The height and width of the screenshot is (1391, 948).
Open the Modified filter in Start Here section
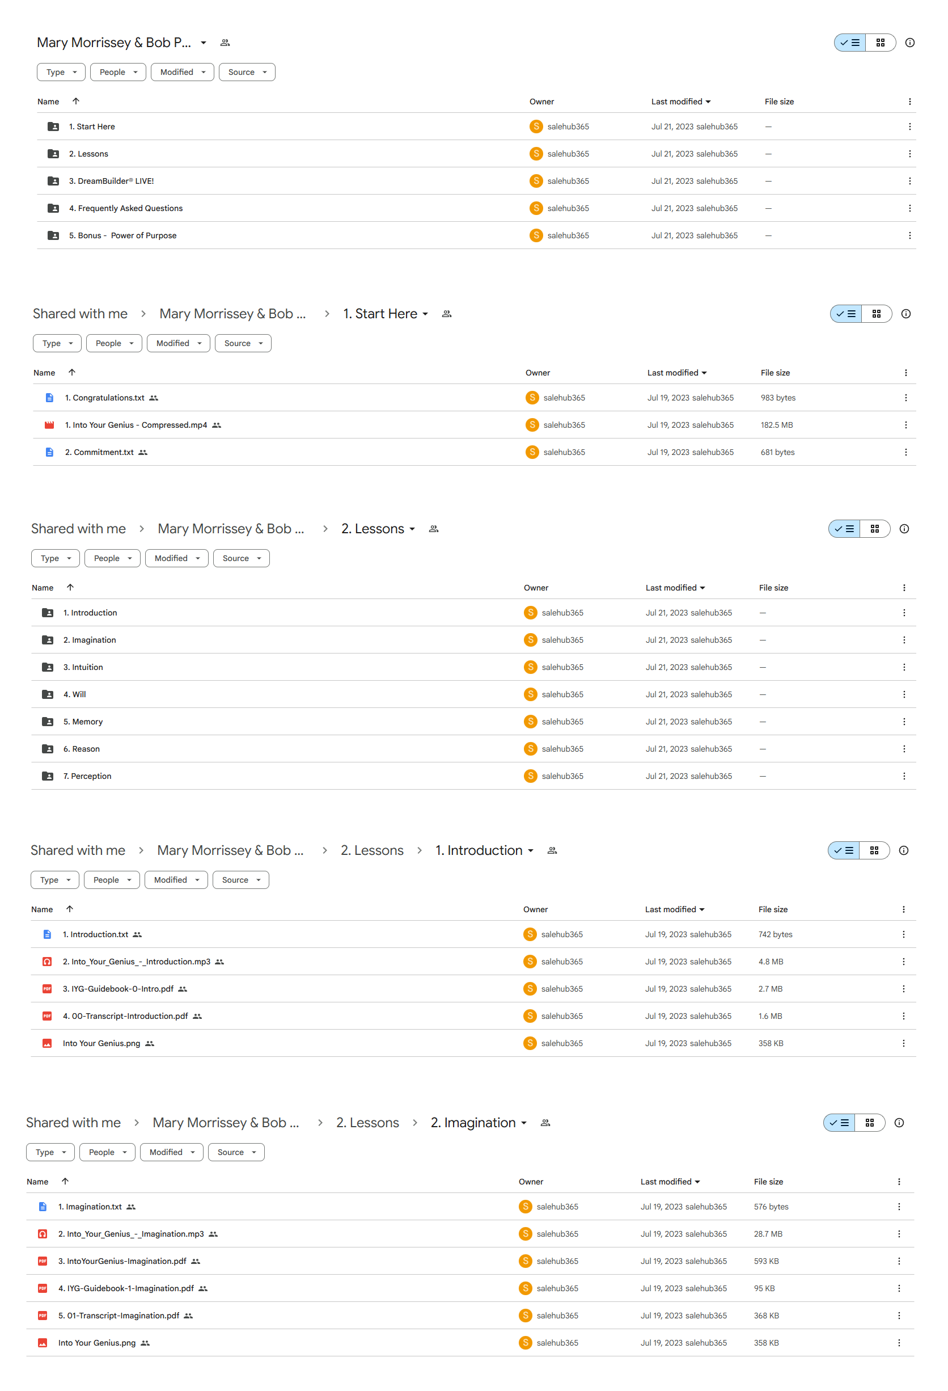[x=178, y=343]
